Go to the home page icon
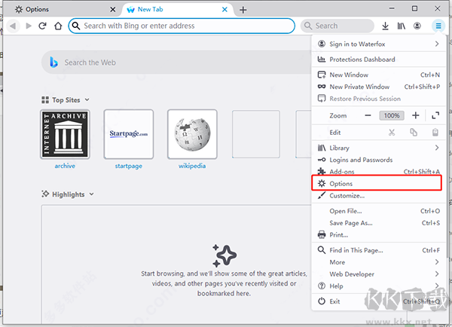 click(x=58, y=26)
